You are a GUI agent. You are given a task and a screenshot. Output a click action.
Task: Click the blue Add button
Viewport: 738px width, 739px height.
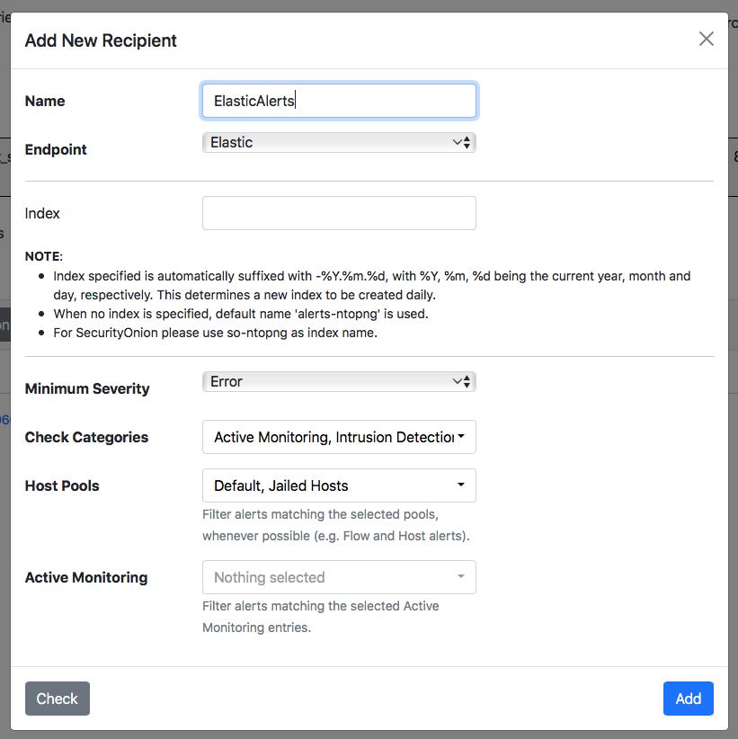coord(688,699)
